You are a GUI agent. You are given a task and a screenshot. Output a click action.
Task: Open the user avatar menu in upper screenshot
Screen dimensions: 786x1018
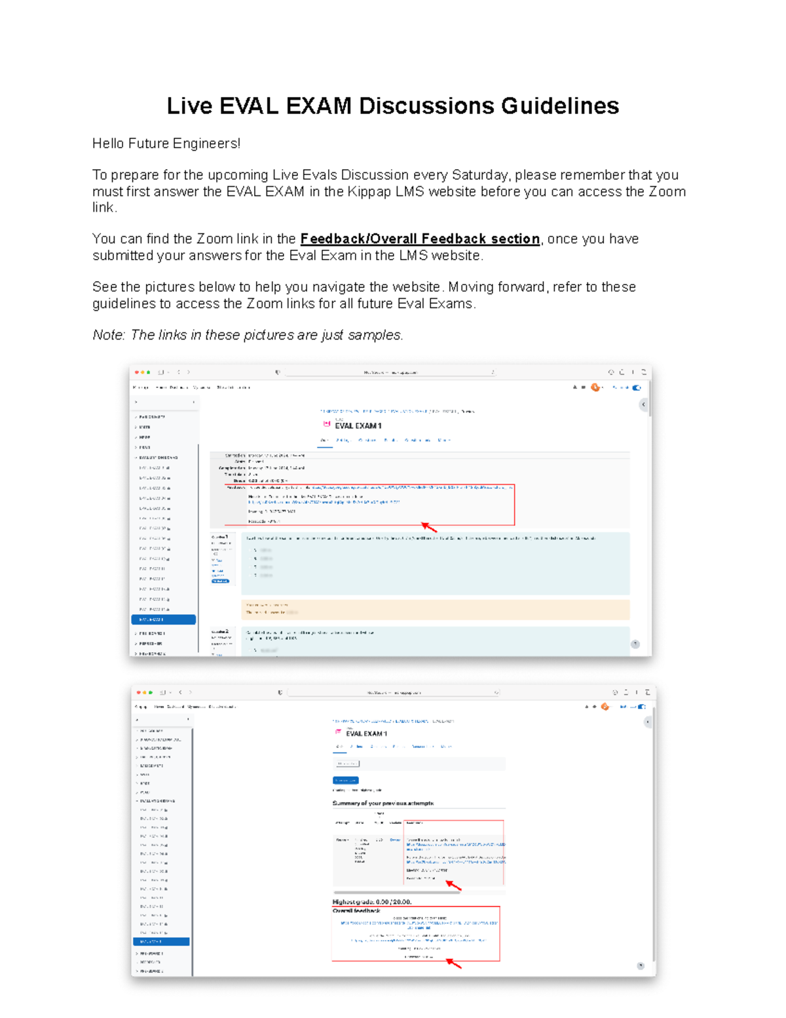point(595,387)
